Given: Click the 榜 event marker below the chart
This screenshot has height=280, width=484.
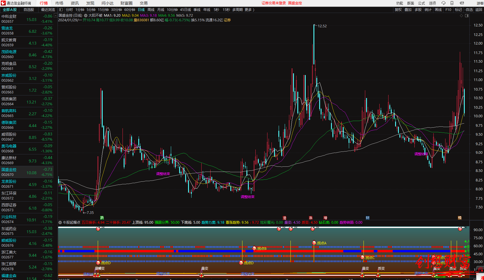Looking at the screenshot, I should tap(460, 218).
